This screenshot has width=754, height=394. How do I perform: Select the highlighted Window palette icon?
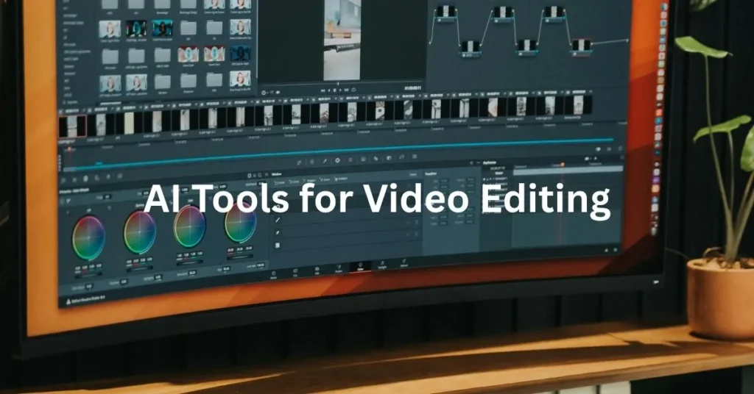pyautogui.click(x=337, y=160)
